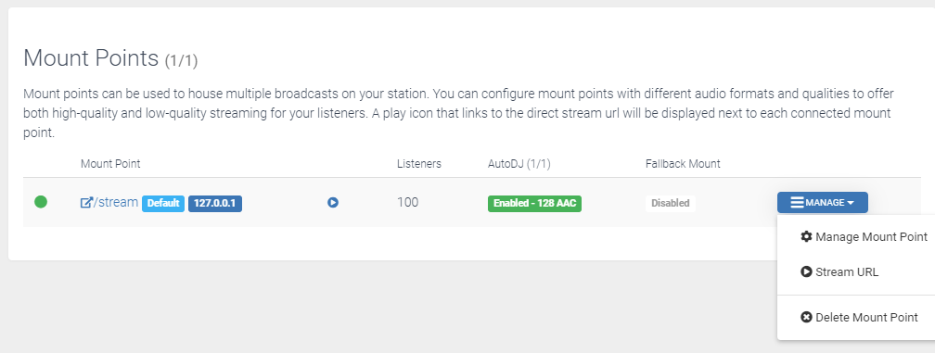Click the external link icon beside /stream
The width and height of the screenshot is (935, 353).
point(86,202)
